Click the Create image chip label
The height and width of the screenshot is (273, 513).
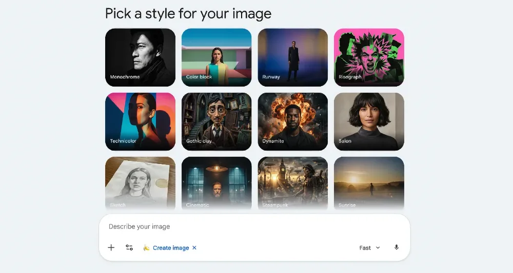point(171,248)
